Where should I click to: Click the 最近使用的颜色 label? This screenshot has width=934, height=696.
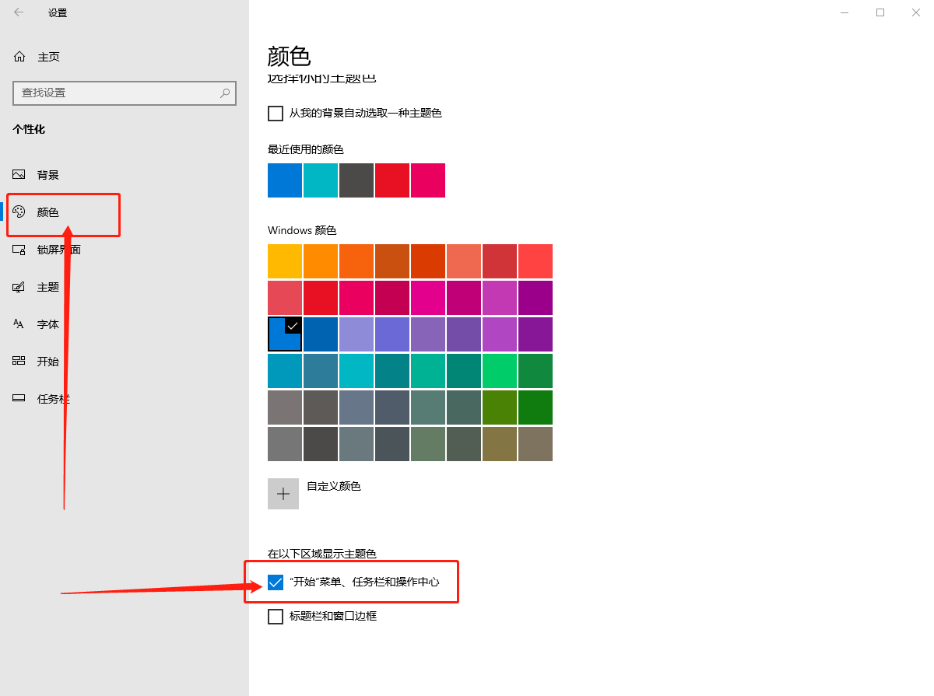[306, 149]
